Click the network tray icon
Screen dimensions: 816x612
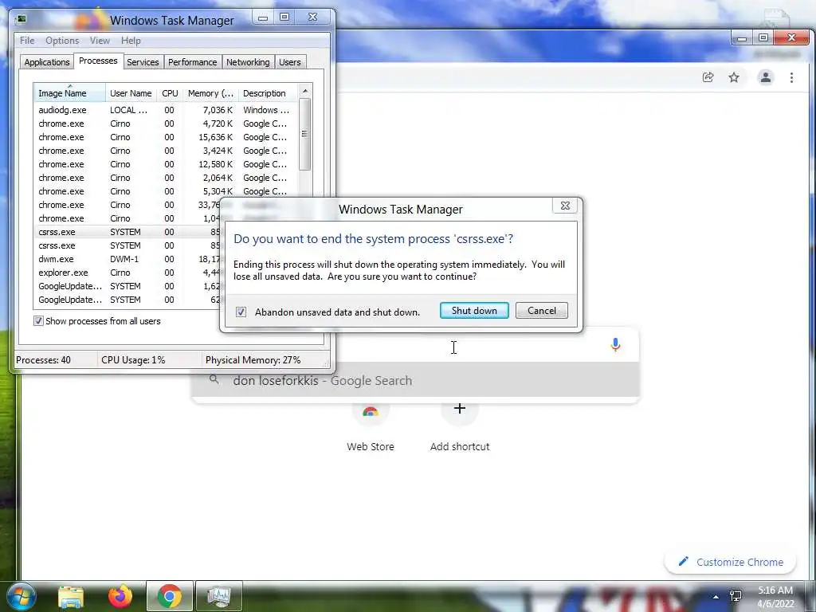pyautogui.click(x=736, y=596)
